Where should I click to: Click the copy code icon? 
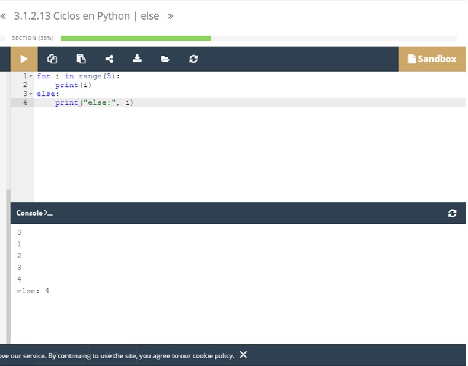point(52,59)
